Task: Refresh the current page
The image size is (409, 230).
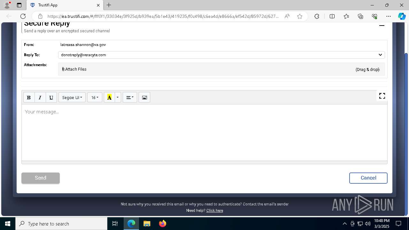Action: [x=23, y=16]
